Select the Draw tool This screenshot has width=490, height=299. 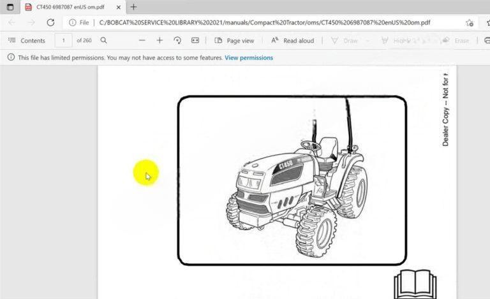coord(345,40)
